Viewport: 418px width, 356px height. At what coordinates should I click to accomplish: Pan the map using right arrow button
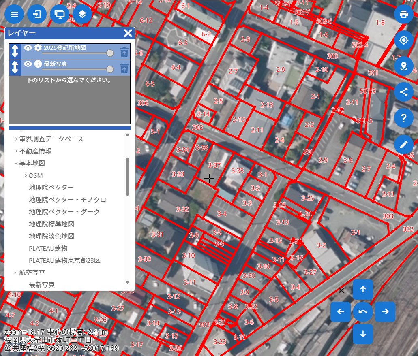point(385,311)
